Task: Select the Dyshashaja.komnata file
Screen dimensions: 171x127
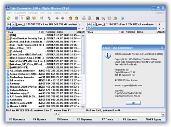Action: coord(44,77)
